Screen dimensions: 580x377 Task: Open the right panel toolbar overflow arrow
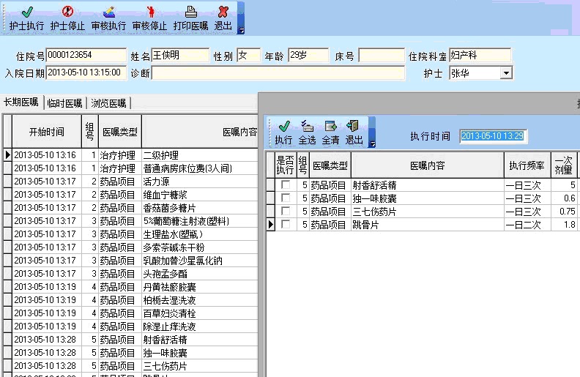tap(372, 144)
